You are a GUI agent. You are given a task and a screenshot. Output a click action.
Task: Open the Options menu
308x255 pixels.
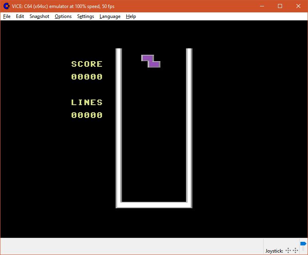[63, 16]
